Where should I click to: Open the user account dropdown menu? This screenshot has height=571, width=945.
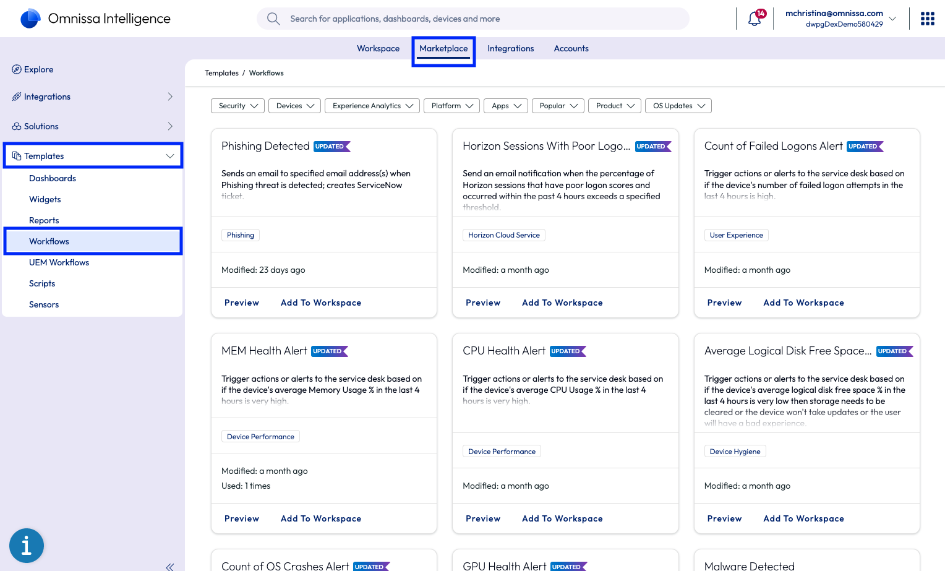point(892,19)
